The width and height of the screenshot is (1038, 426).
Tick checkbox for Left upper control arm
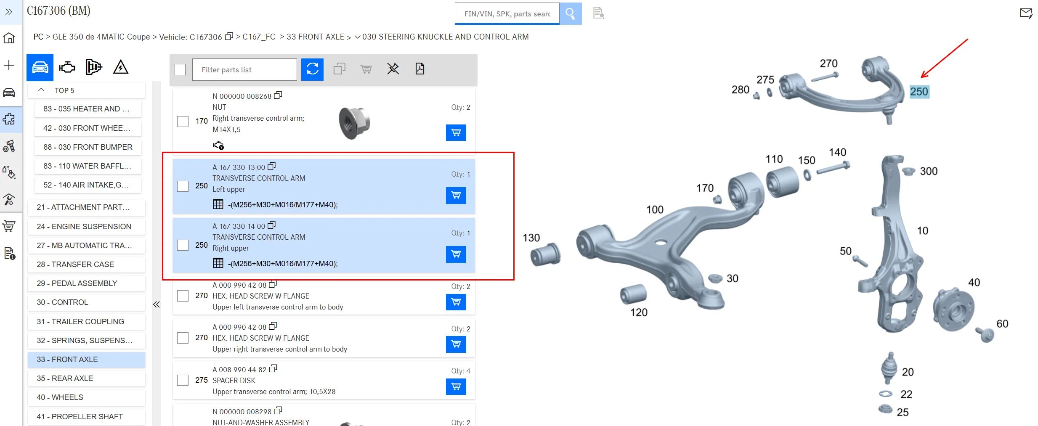coord(183,186)
